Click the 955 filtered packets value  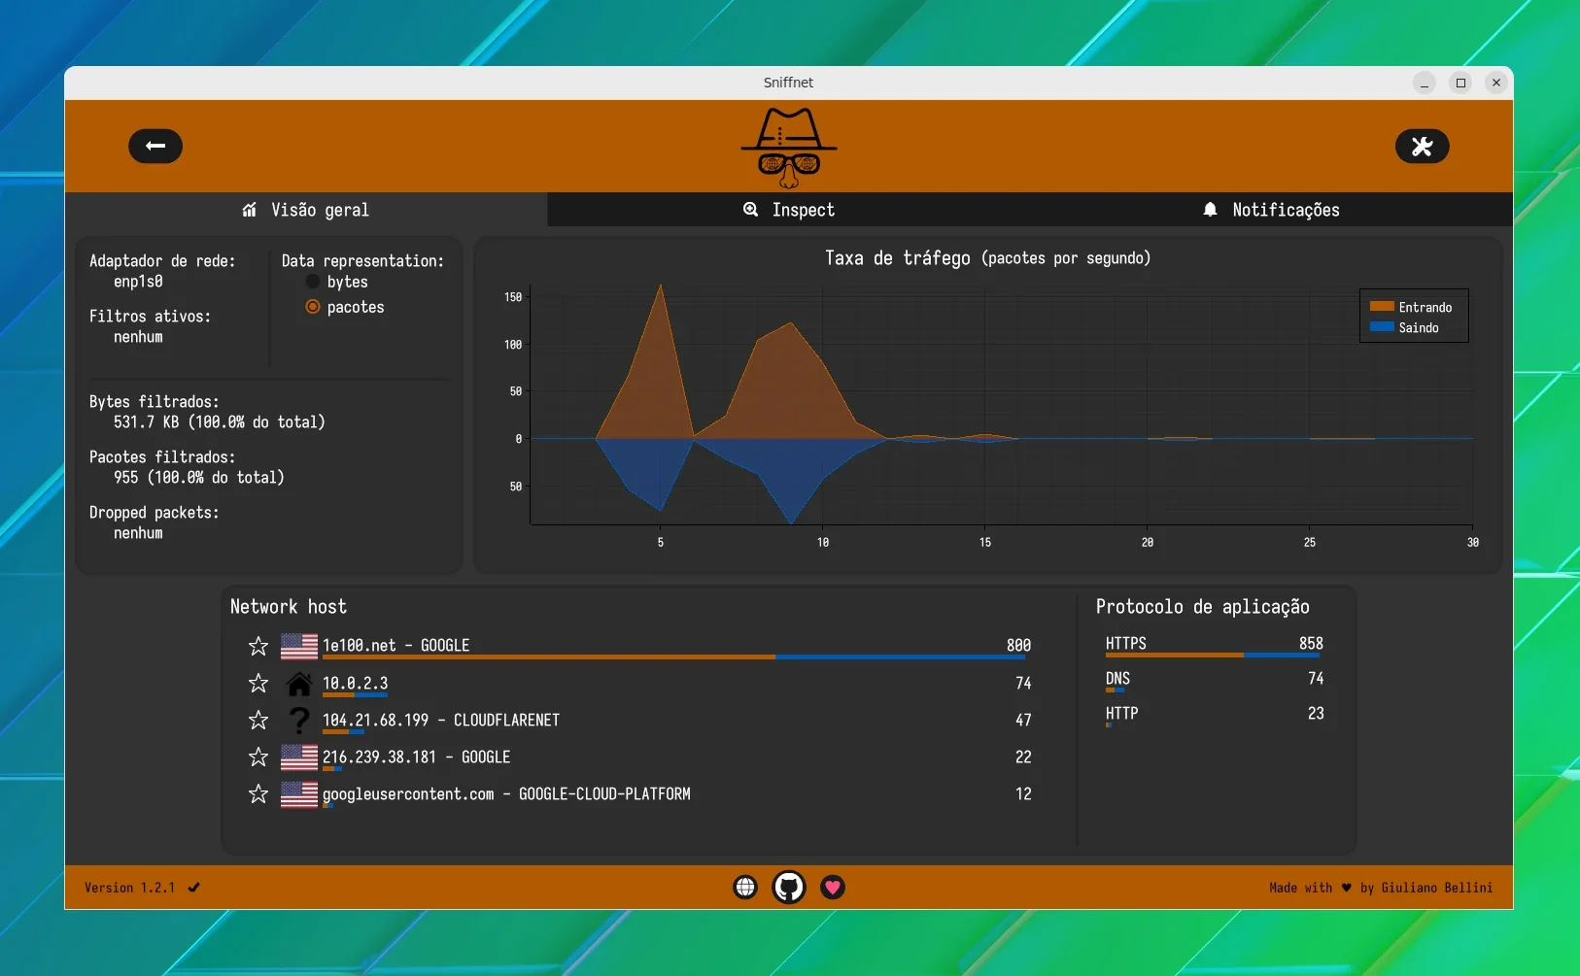[x=198, y=478]
